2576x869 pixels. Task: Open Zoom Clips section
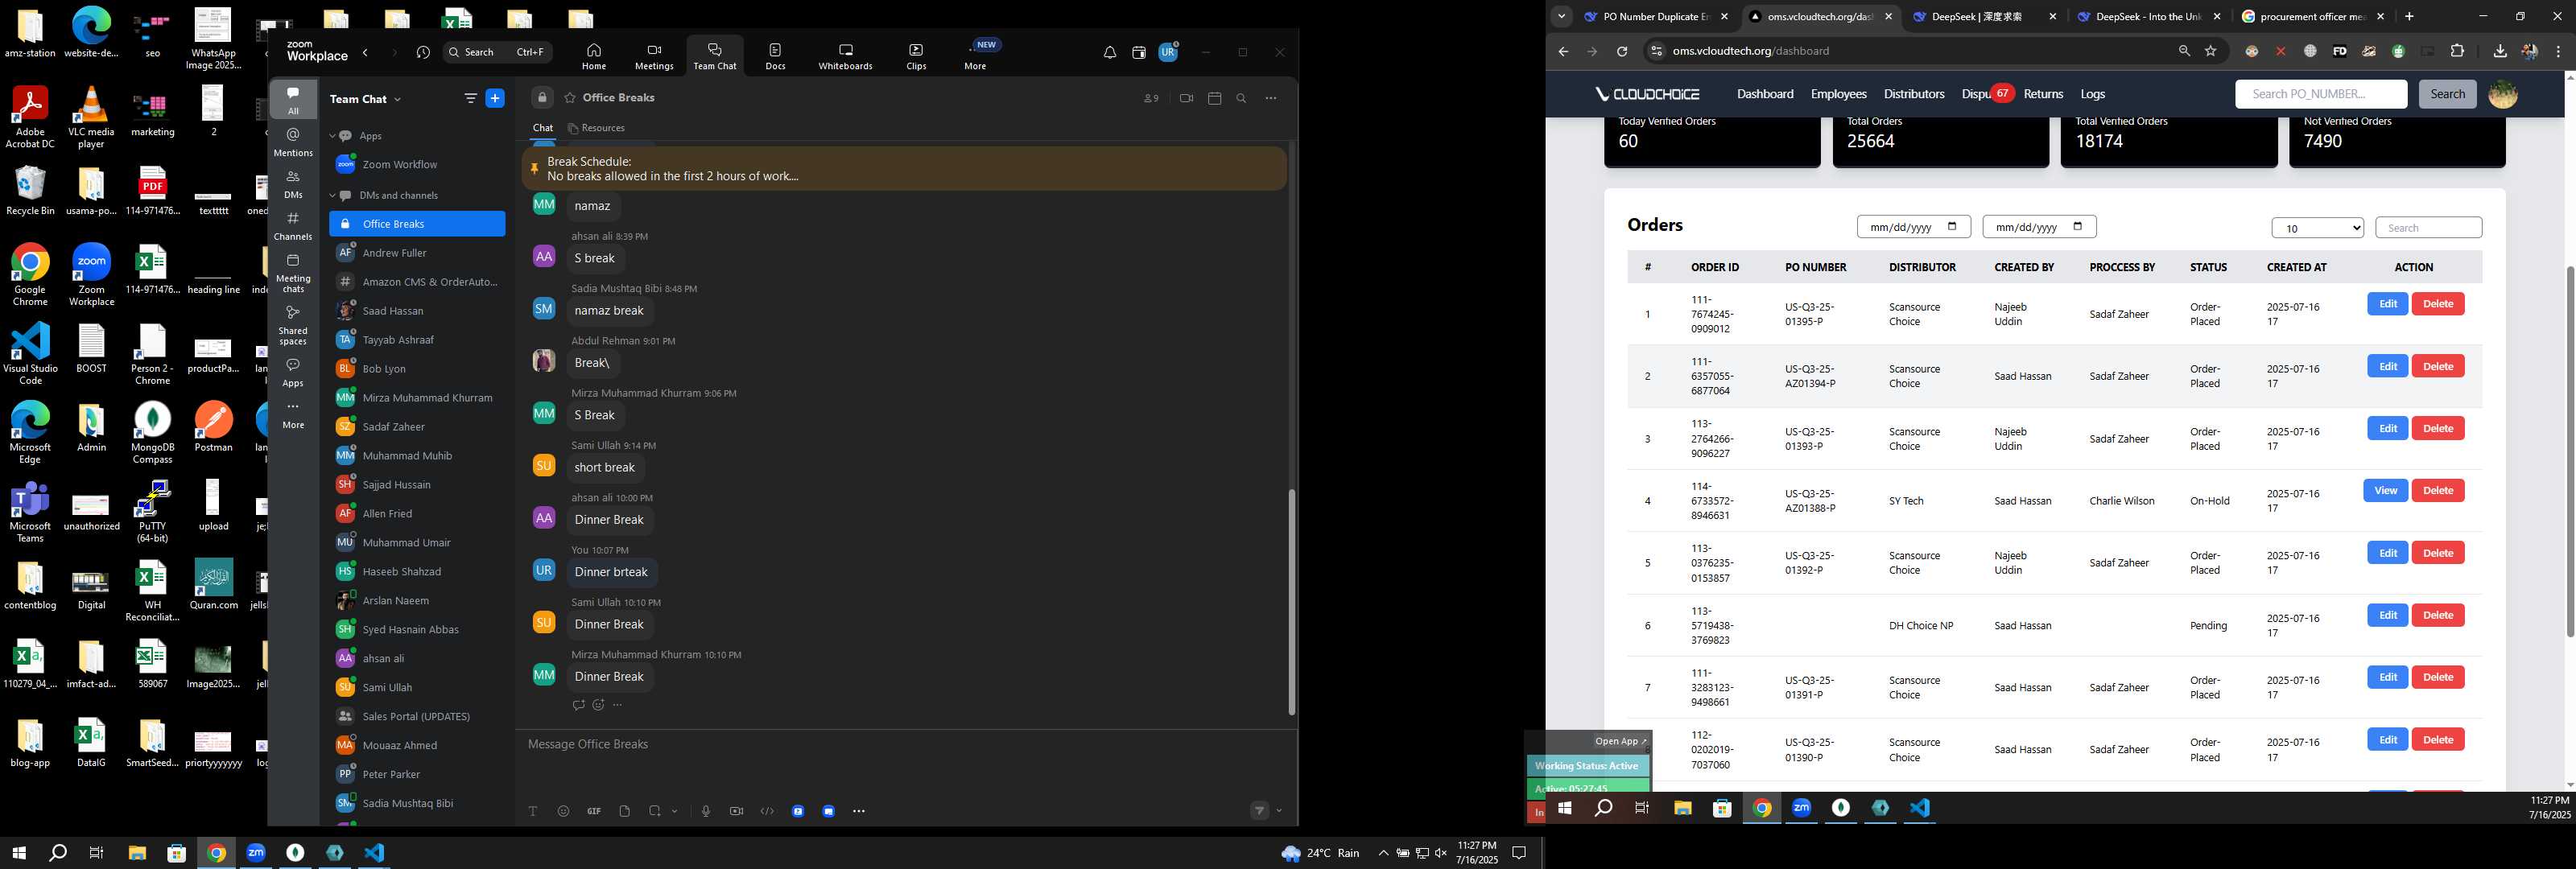916,56
